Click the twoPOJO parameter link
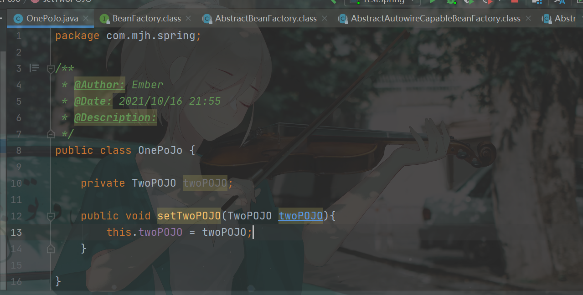The width and height of the screenshot is (583, 295). pyautogui.click(x=300, y=215)
